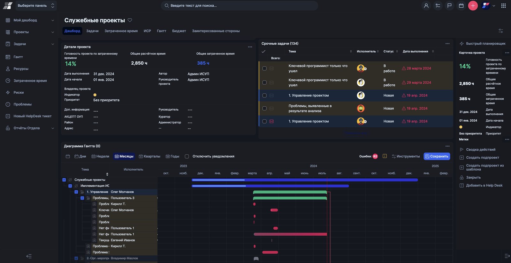Viewport: 511px width, 263px height.
Task: Click the Затраченное время clock icon in sidebar
Action: [x=8, y=81]
